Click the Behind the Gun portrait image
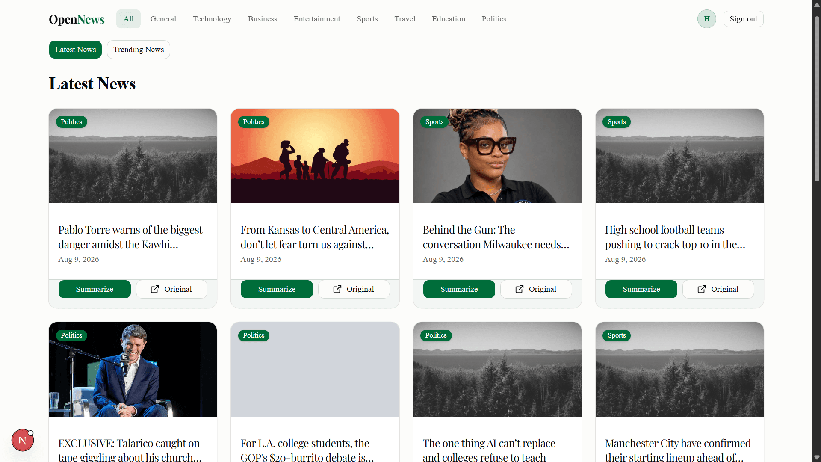The height and width of the screenshot is (462, 821). (x=497, y=156)
